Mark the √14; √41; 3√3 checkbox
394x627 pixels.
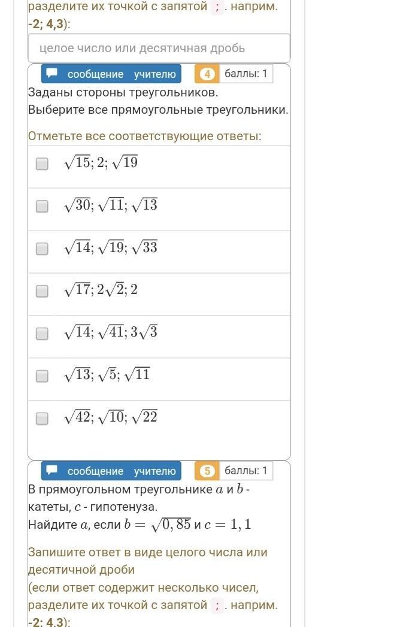42,334
